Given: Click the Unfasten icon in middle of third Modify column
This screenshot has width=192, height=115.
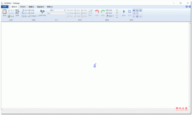Looking at the screenshot, I should [x=82, y=13].
